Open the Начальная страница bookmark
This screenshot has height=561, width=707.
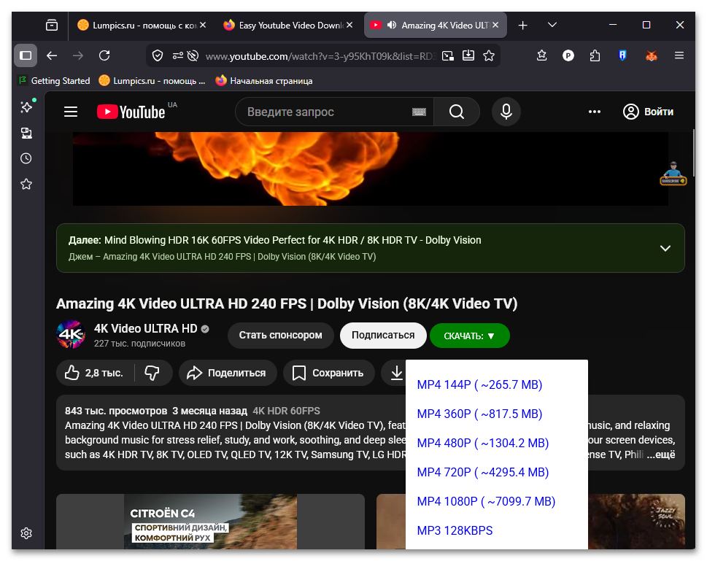(264, 81)
